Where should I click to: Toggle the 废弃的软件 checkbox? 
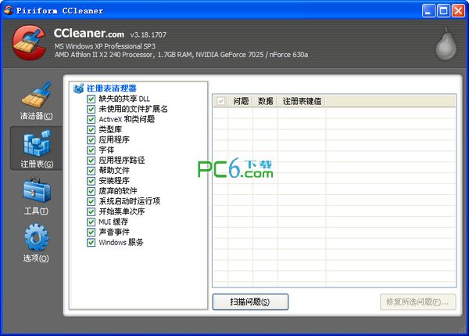[91, 191]
